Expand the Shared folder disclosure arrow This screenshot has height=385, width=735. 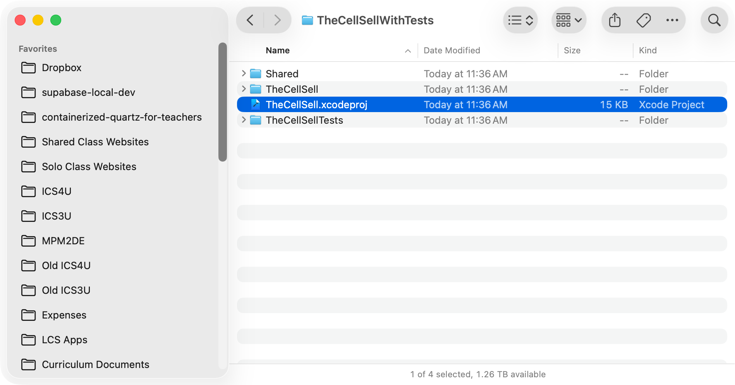coord(244,73)
